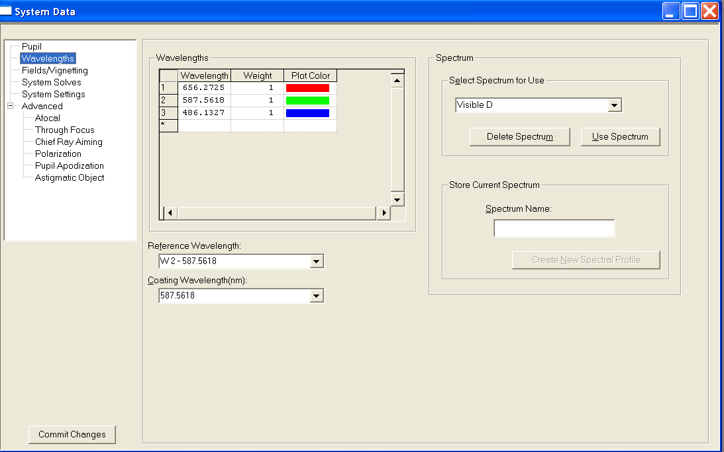Open Pupil Apodization settings

(69, 166)
